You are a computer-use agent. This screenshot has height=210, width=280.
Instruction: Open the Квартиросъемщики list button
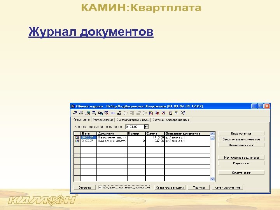170,187
